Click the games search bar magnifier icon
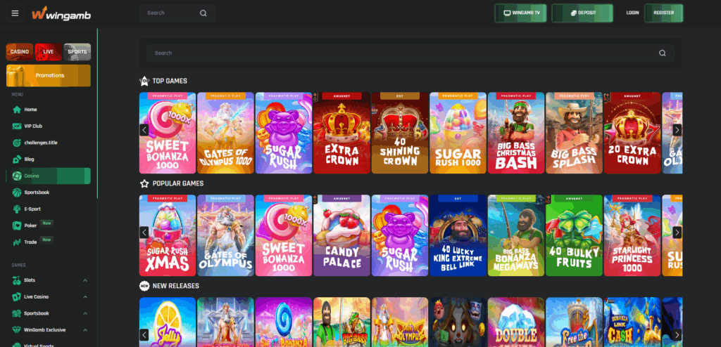Viewport: 721px width, 347px height. pyautogui.click(x=662, y=53)
